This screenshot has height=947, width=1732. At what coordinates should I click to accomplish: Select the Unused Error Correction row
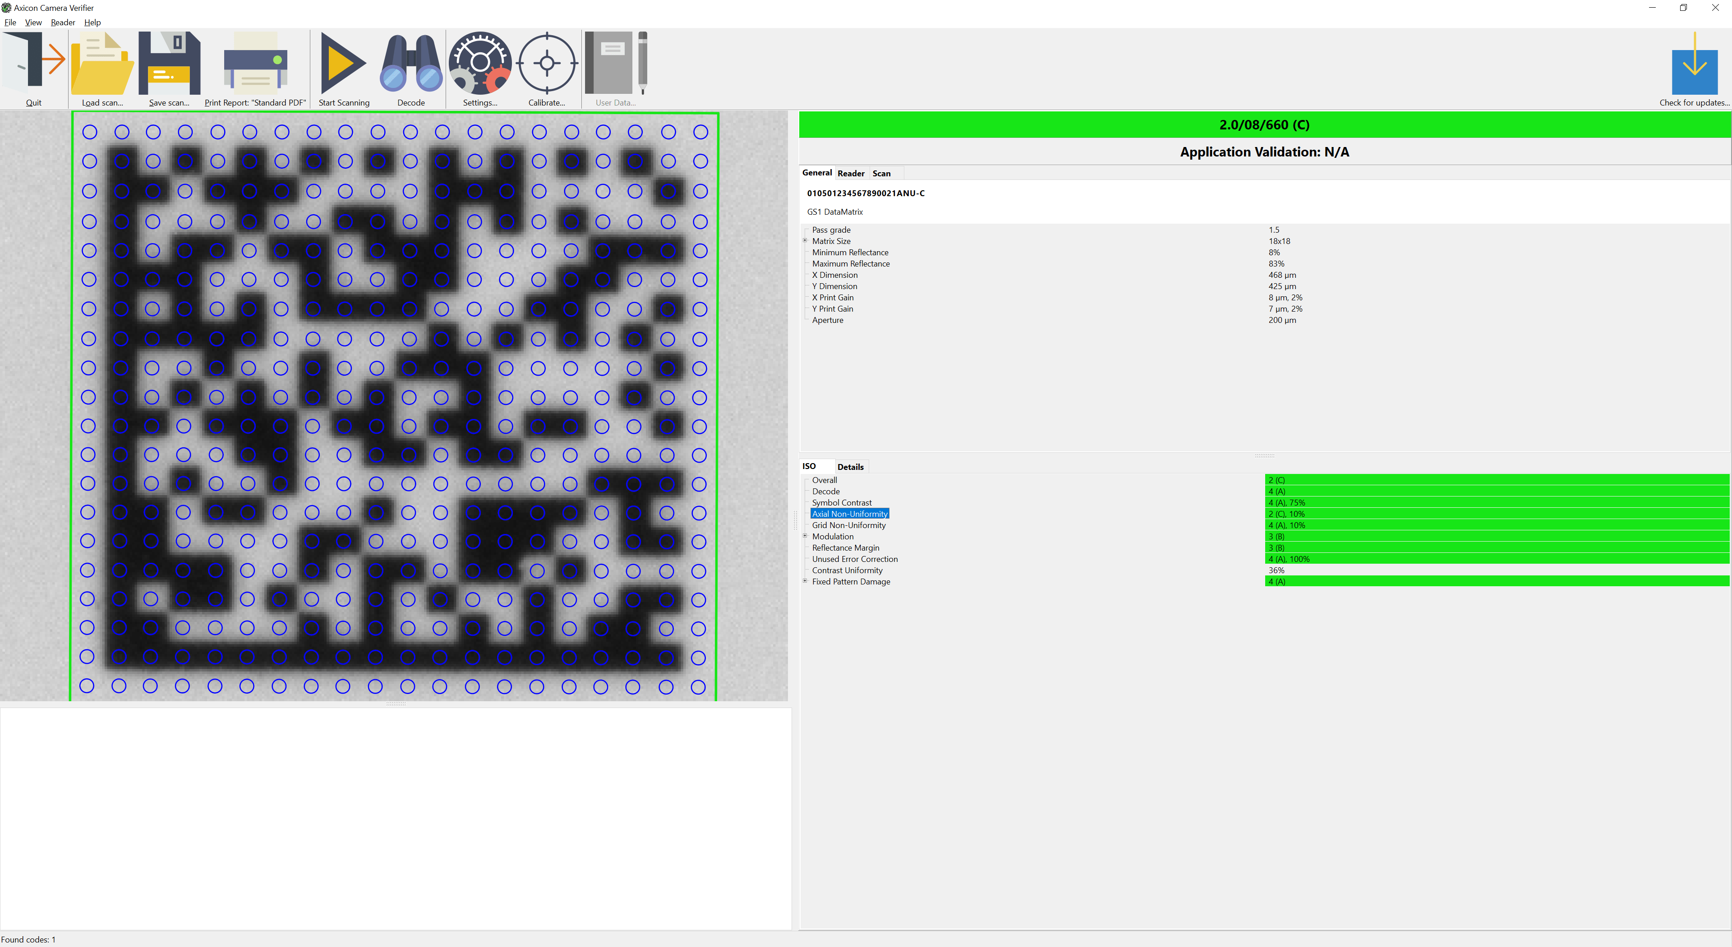point(854,559)
